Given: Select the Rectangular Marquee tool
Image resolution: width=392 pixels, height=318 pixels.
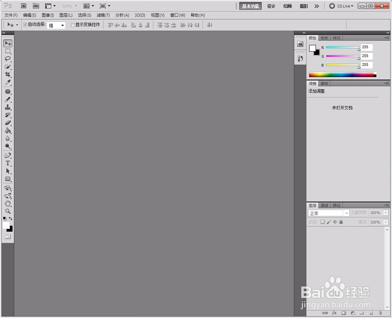Looking at the screenshot, I should click(x=8, y=51).
